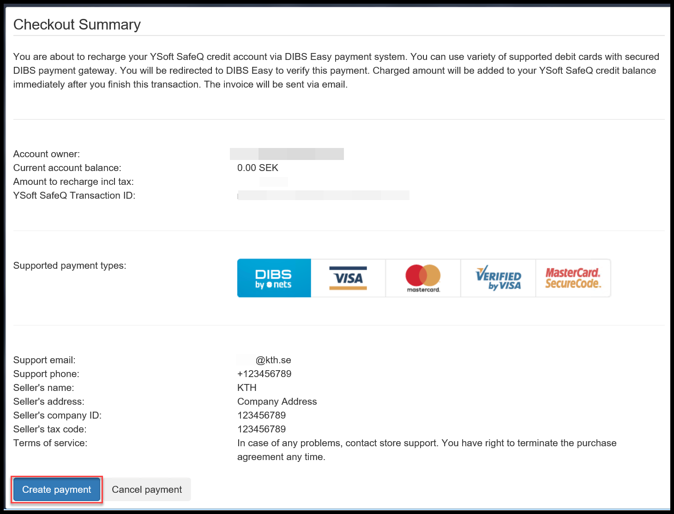Click the terms of service description text
This screenshot has width=674, height=514.
427,443
